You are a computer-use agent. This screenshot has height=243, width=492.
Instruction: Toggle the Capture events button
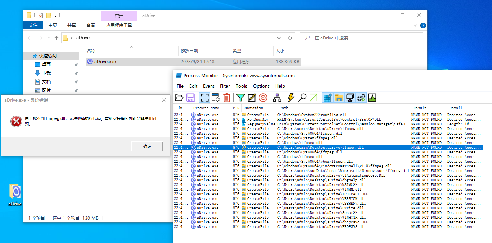pos(204,97)
